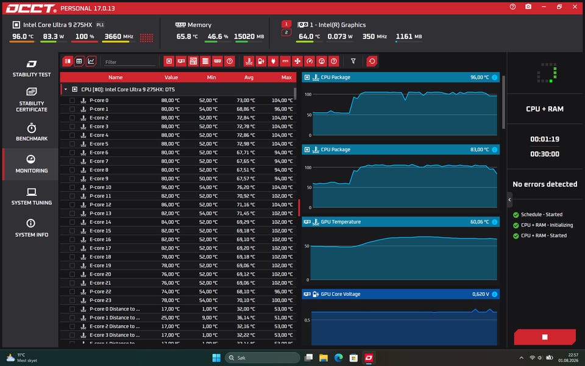
Task: Sort the table by Name column
Action: tap(115, 77)
